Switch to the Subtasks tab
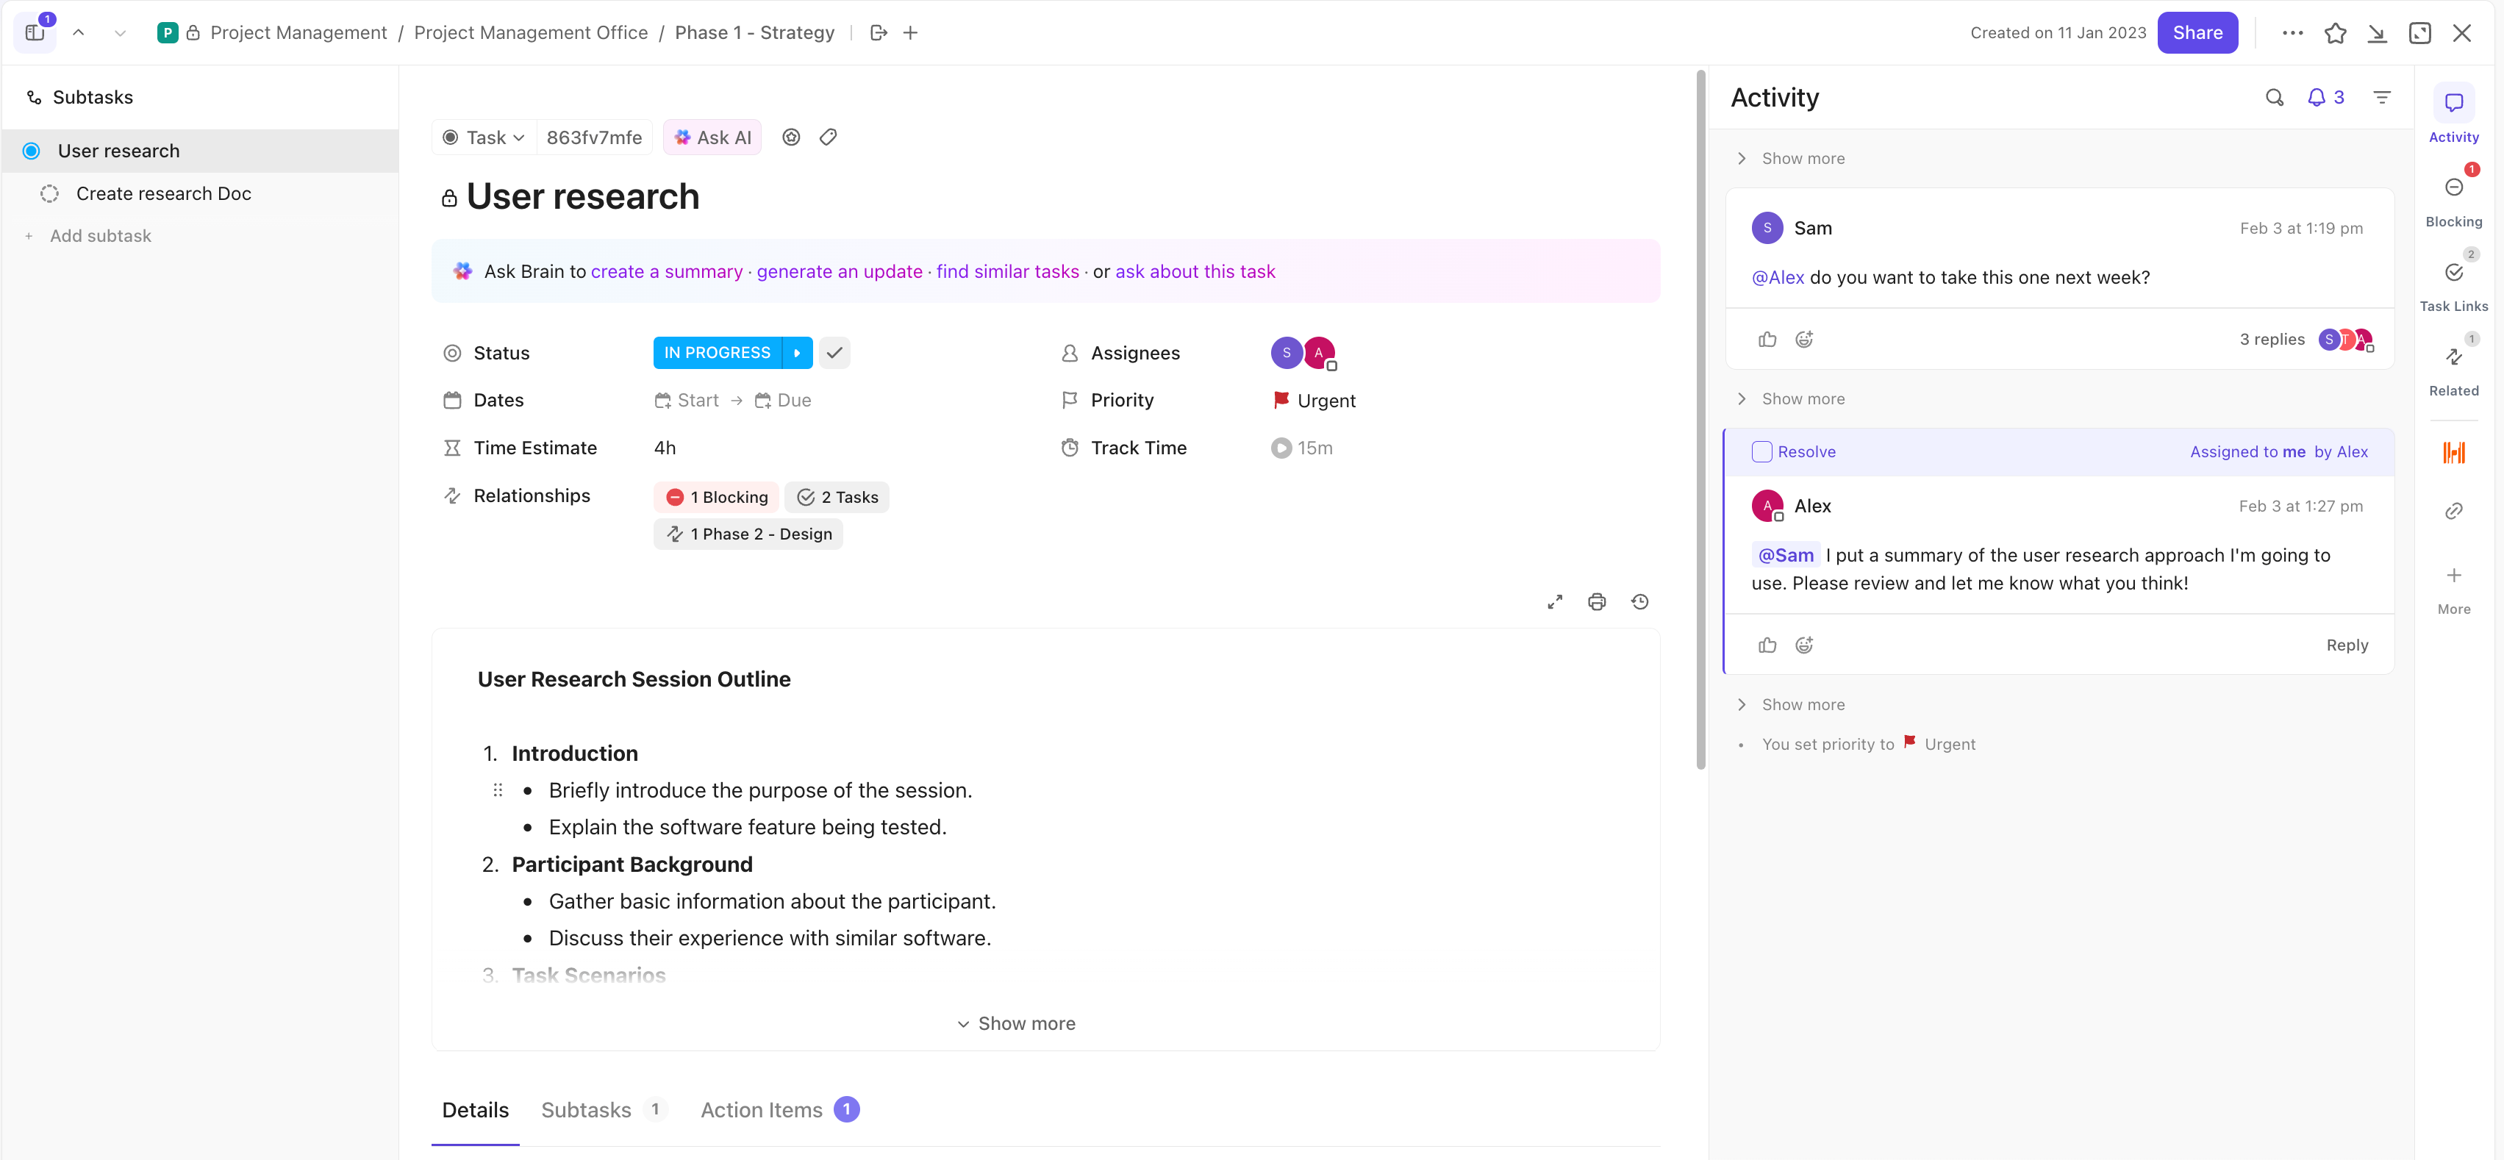Viewport: 2504px width, 1160px height. pyautogui.click(x=586, y=1109)
